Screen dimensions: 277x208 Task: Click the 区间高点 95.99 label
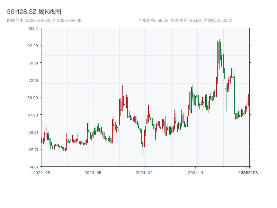pyautogui.click(x=186, y=20)
